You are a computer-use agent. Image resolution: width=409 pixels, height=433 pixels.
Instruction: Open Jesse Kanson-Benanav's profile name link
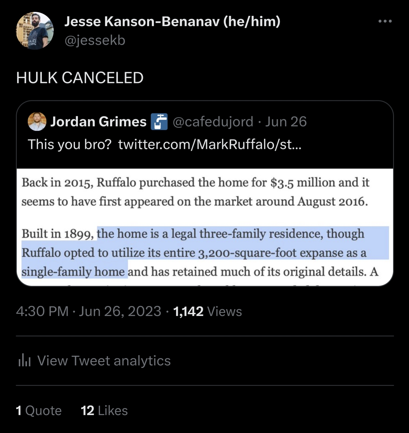click(x=172, y=21)
